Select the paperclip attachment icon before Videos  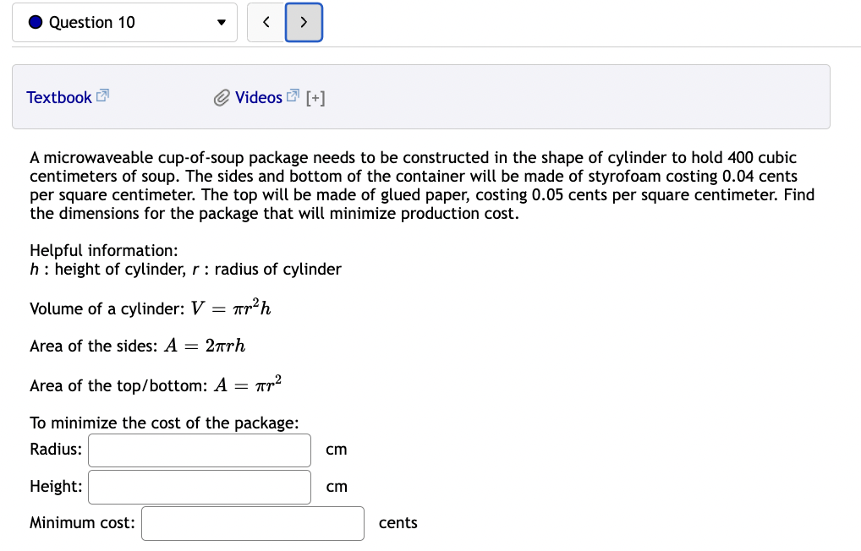point(221,96)
